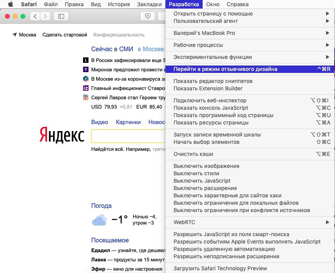The image size is (335, 273).
Task: Open the Закладки menu
Action: click(149, 4)
